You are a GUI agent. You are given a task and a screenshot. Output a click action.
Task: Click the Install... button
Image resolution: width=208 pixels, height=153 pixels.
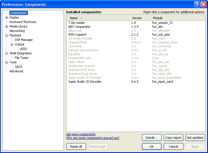152,138
